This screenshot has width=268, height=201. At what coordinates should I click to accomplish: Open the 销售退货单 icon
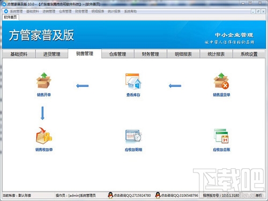(x=221, y=81)
